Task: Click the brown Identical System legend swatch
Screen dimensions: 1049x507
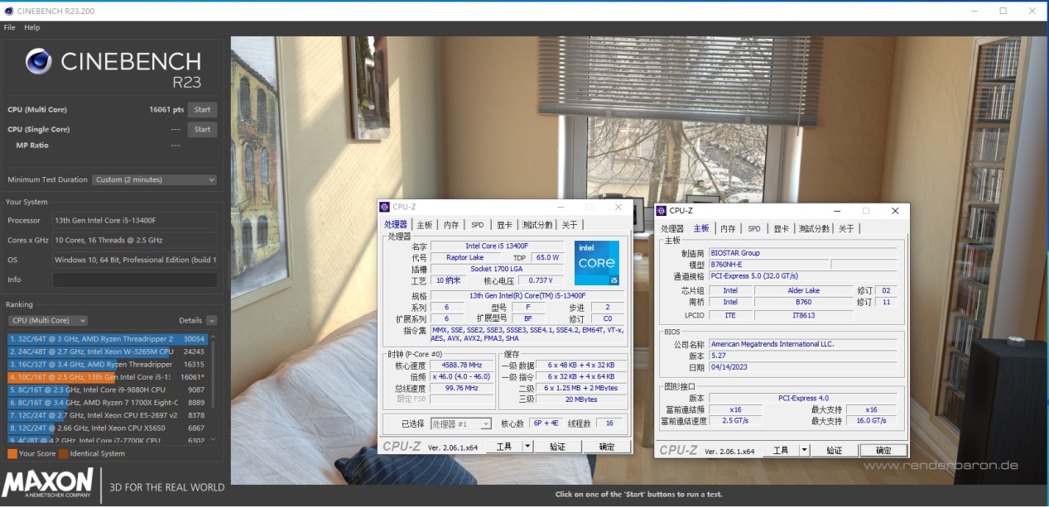Action: pyautogui.click(x=63, y=453)
